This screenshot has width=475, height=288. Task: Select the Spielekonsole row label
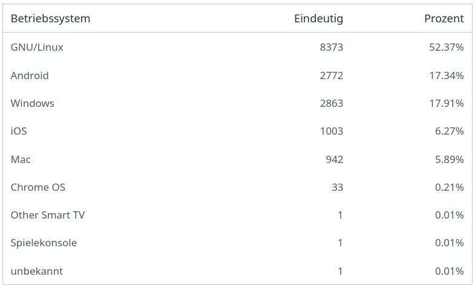[x=44, y=243]
